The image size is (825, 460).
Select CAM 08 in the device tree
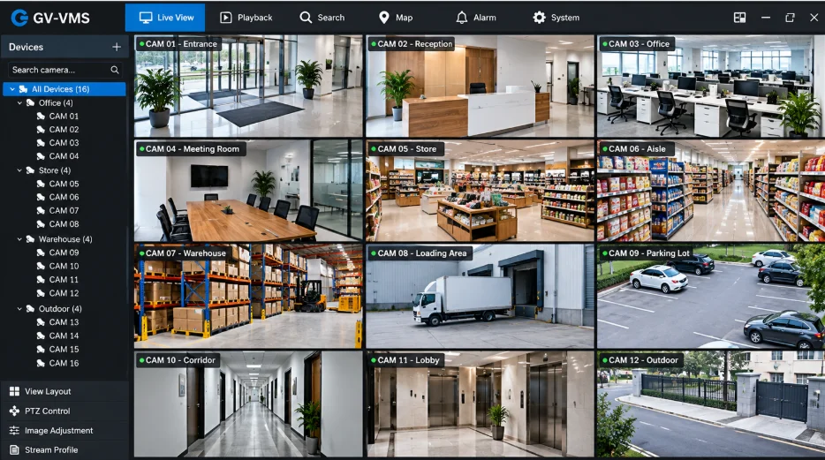click(64, 224)
